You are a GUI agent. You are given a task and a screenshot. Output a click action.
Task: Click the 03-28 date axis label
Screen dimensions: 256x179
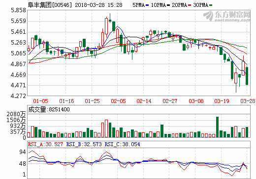(x=248, y=101)
